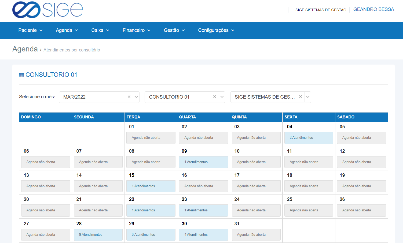Open the Agenda menu in navbar
Screen dimensions: 403x243
click(x=67, y=30)
